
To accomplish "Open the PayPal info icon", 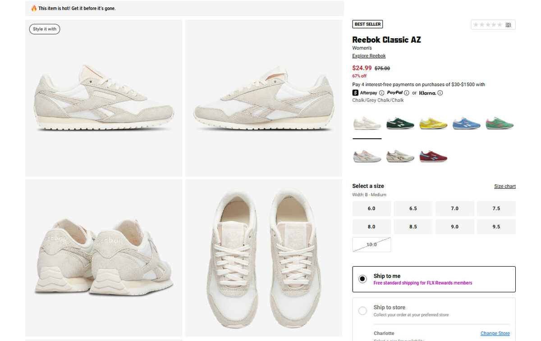I will 407,93.
